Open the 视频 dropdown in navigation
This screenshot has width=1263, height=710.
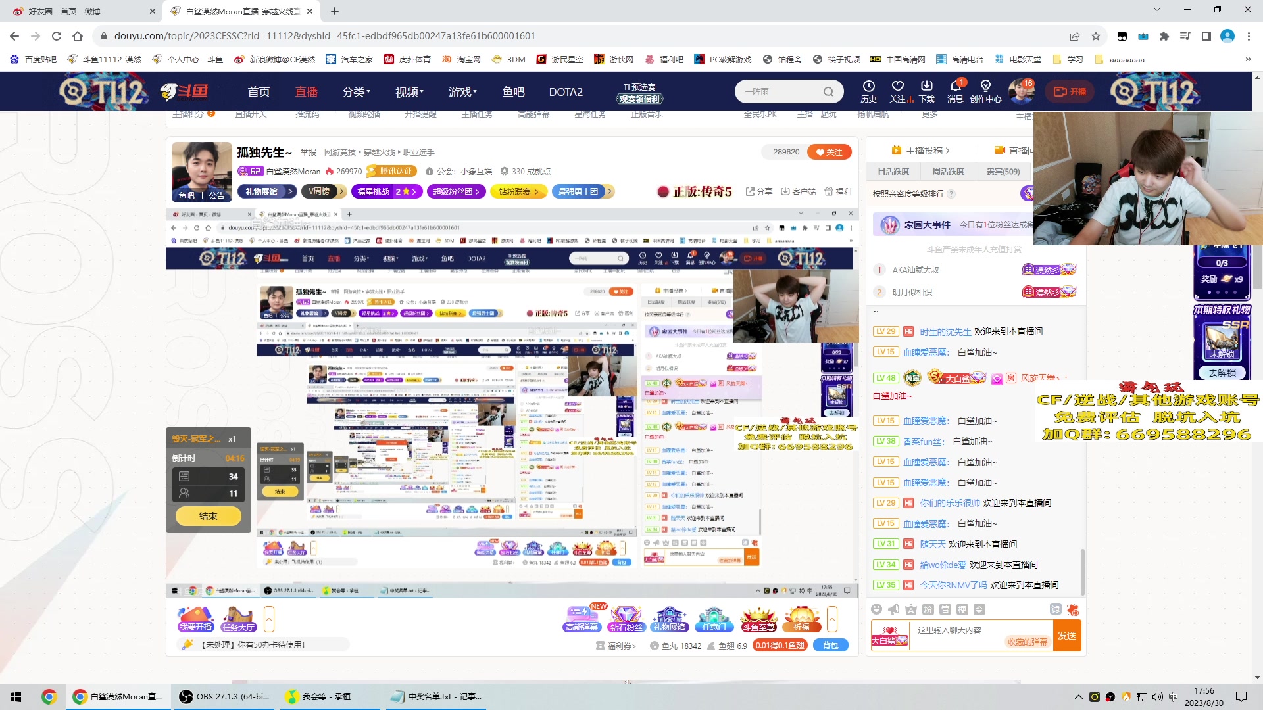point(409,92)
